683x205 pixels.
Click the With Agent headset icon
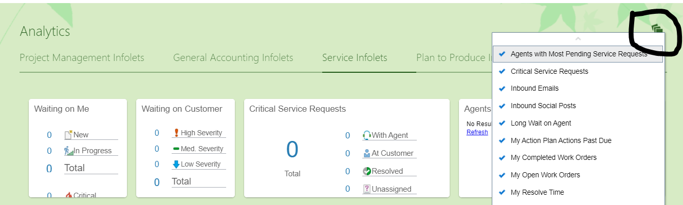click(367, 135)
